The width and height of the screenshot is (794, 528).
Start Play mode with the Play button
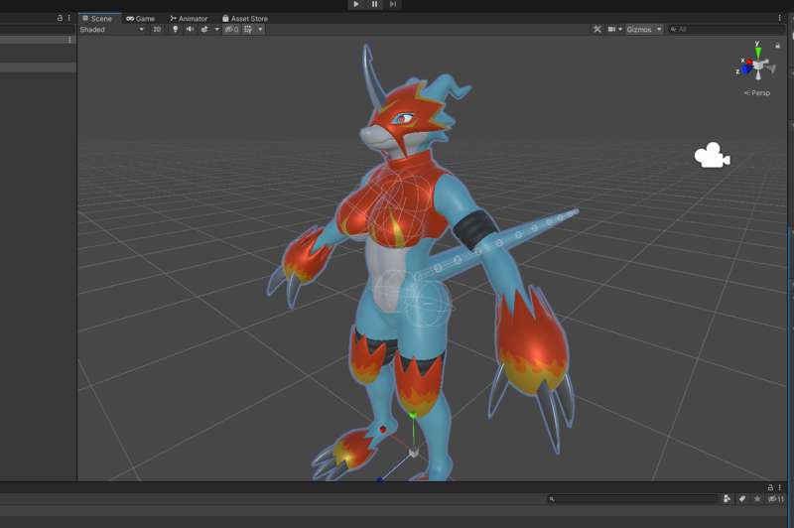356,4
